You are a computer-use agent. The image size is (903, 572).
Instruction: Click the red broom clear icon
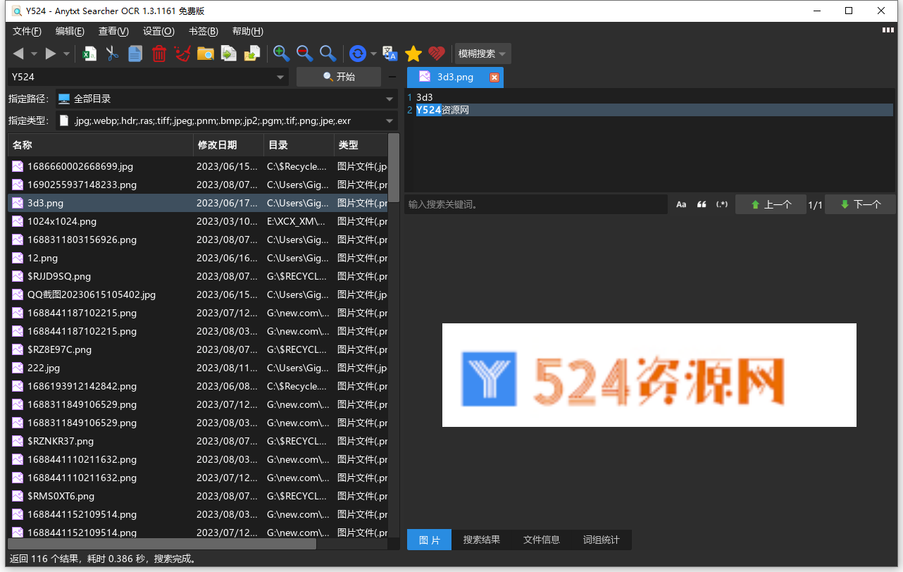(x=182, y=54)
